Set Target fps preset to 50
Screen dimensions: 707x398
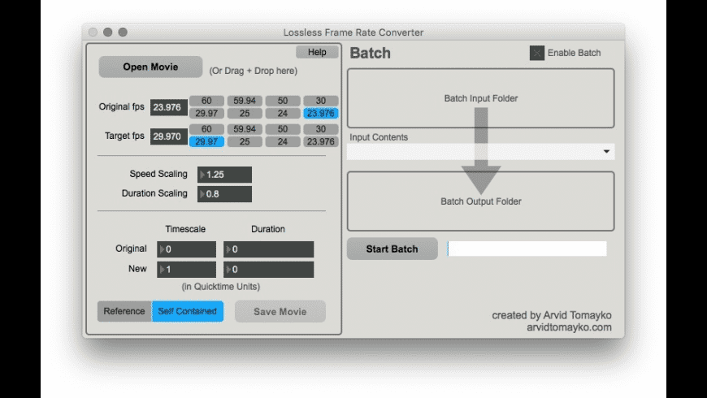[x=283, y=129]
